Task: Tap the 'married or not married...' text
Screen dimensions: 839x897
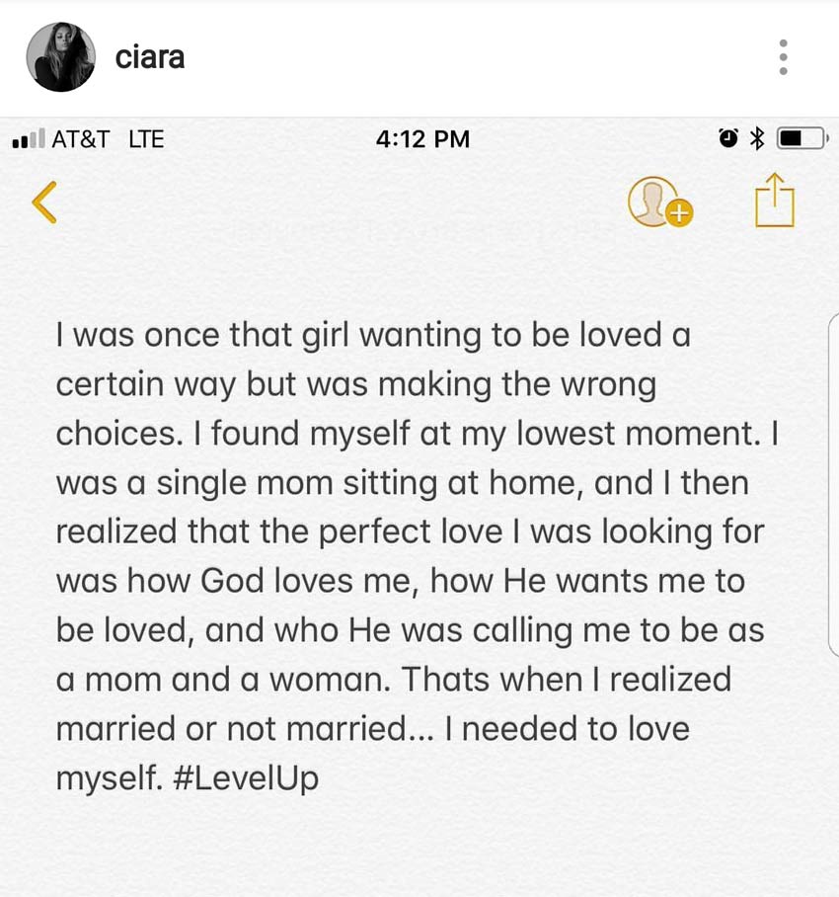Action: click(245, 729)
